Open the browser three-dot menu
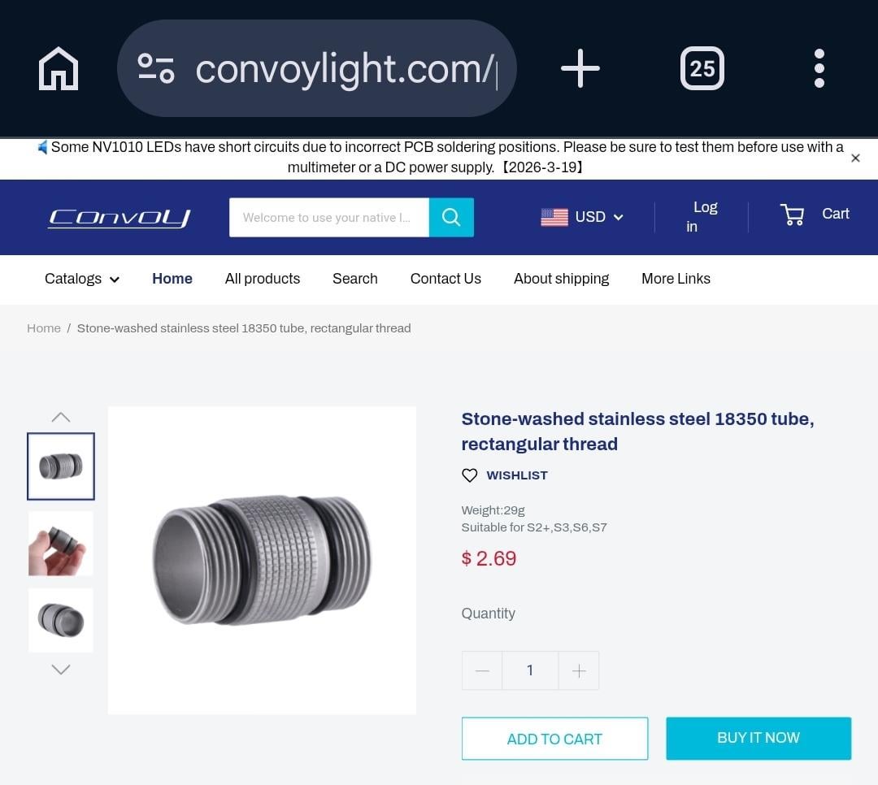 point(819,68)
